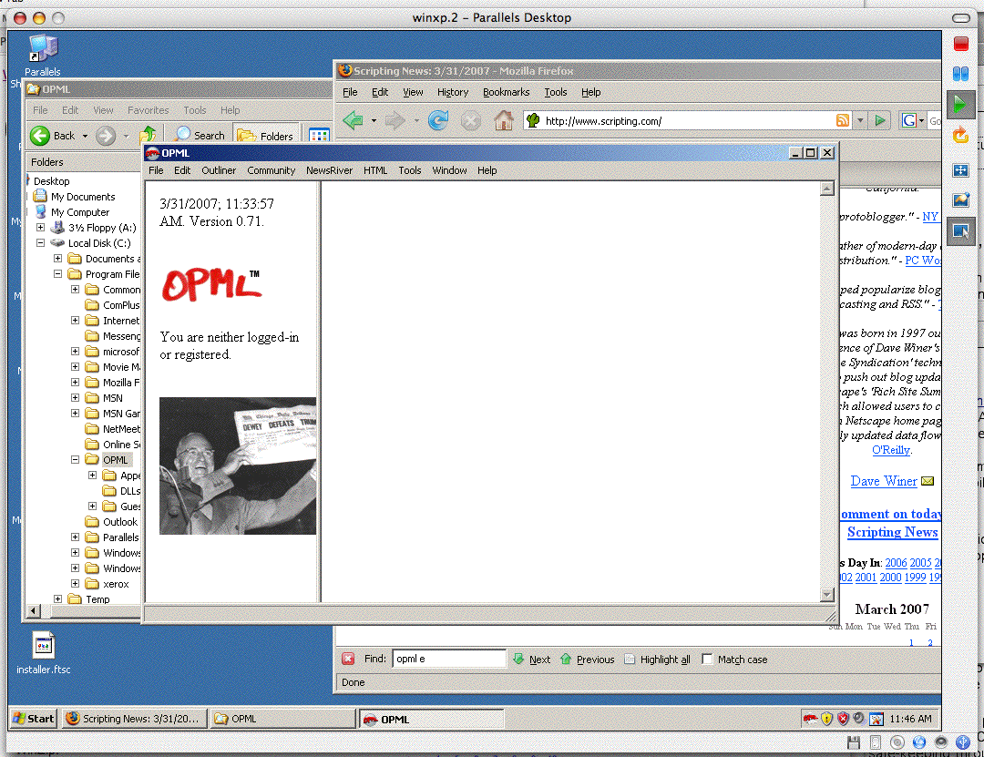Click Next button in Find bar

[531, 660]
